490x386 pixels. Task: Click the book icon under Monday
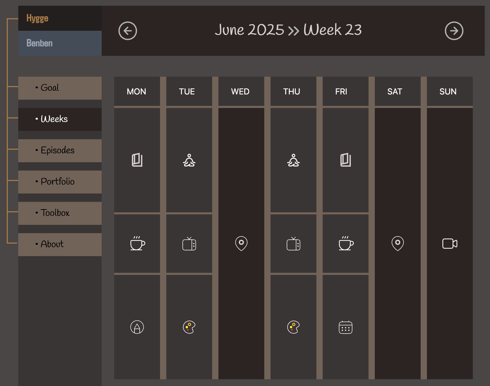point(137,160)
